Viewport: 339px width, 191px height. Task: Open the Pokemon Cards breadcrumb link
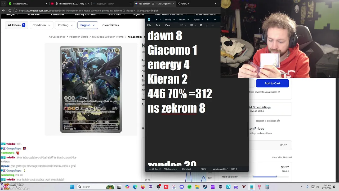point(79,37)
